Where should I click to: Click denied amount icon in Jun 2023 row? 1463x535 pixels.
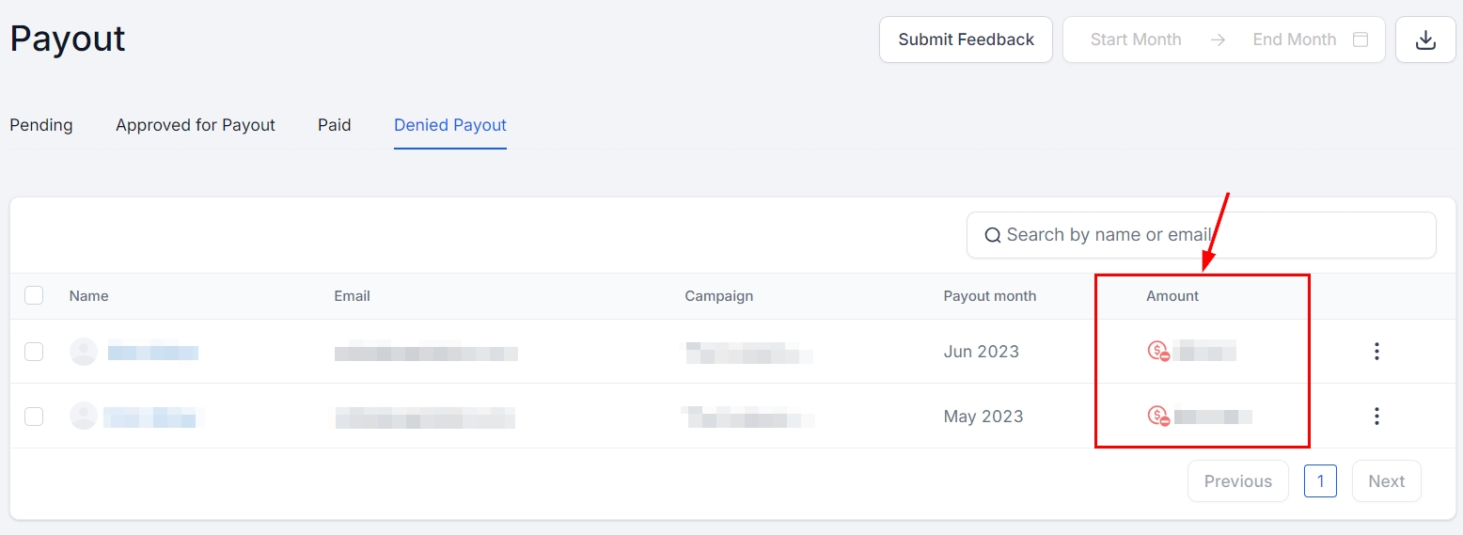[1158, 352]
